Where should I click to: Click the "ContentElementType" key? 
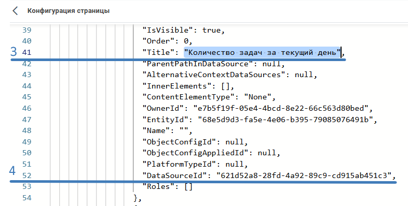tap(188, 97)
